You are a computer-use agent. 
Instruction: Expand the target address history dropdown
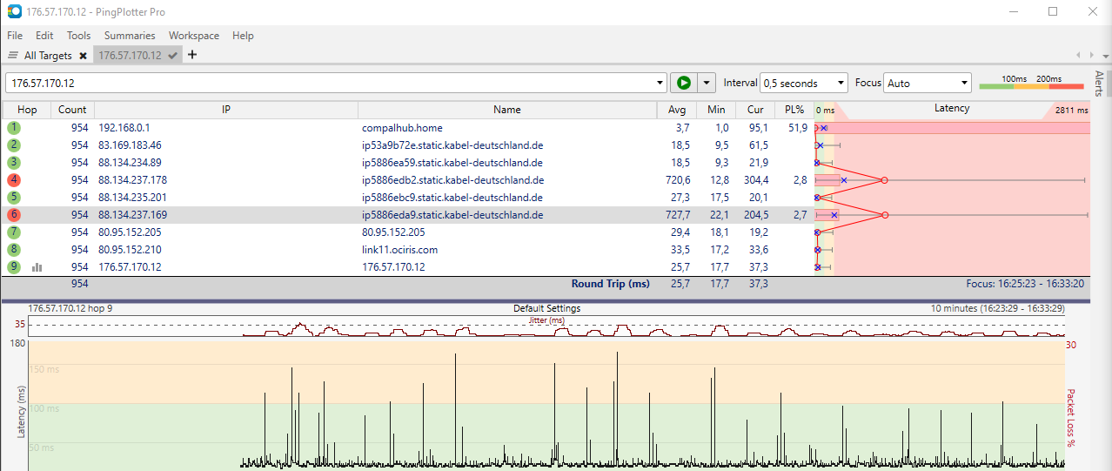click(x=660, y=83)
